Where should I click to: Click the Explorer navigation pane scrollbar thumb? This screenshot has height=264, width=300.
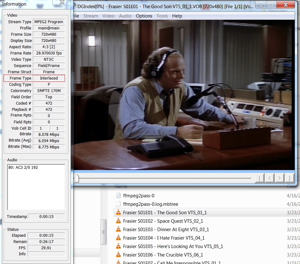[x=103, y=232]
